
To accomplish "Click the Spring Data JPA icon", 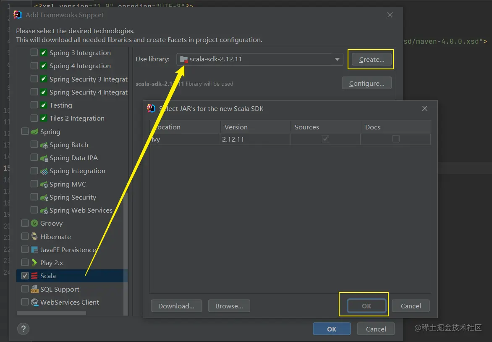I will pyautogui.click(x=44, y=158).
